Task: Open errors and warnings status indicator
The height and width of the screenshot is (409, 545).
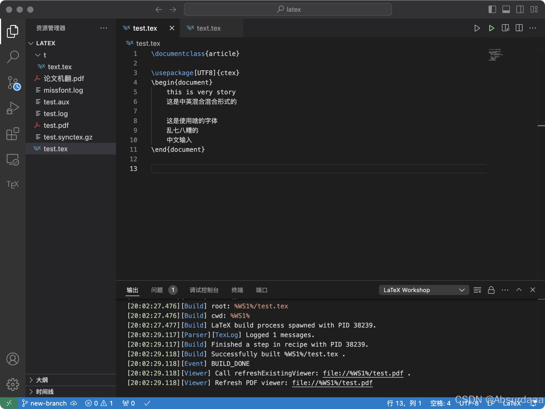Action: click(x=99, y=403)
